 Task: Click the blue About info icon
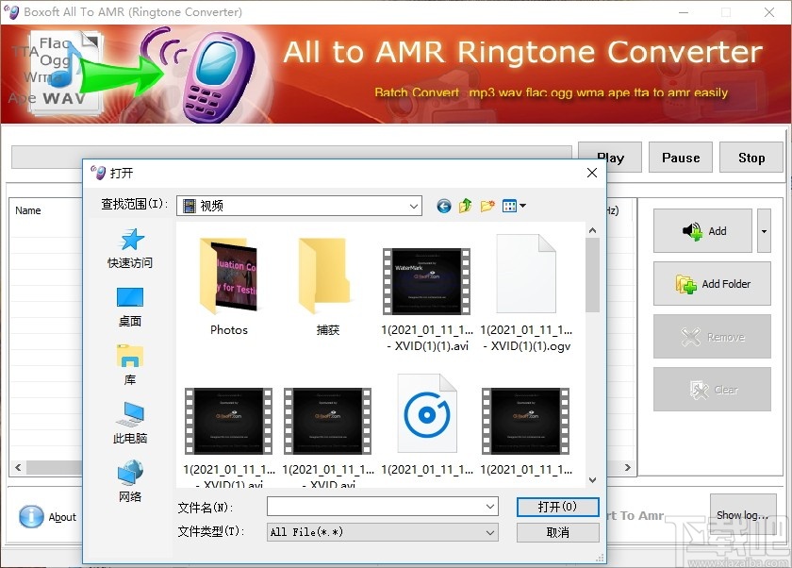click(31, 516)
